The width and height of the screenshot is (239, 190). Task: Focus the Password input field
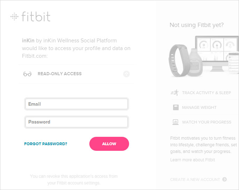point(76,122)
